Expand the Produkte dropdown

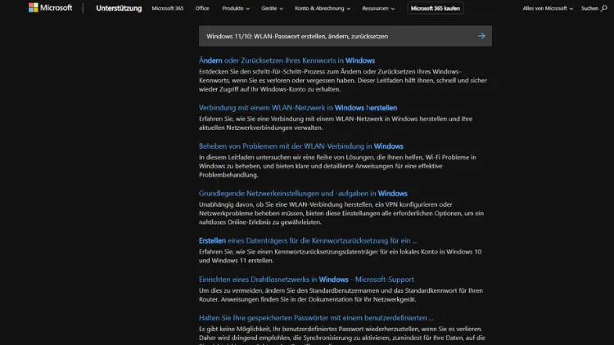point(236,8)
